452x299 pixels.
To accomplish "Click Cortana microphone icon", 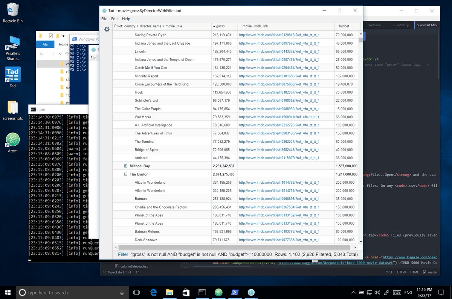I will (x=122, y=292).
